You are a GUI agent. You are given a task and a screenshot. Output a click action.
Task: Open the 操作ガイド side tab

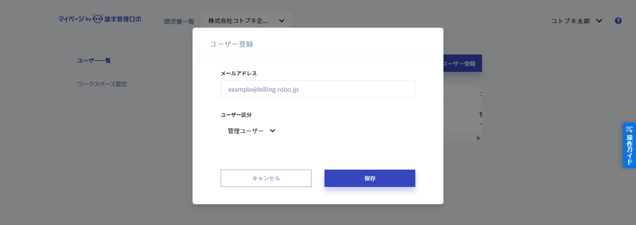(629, 149)
